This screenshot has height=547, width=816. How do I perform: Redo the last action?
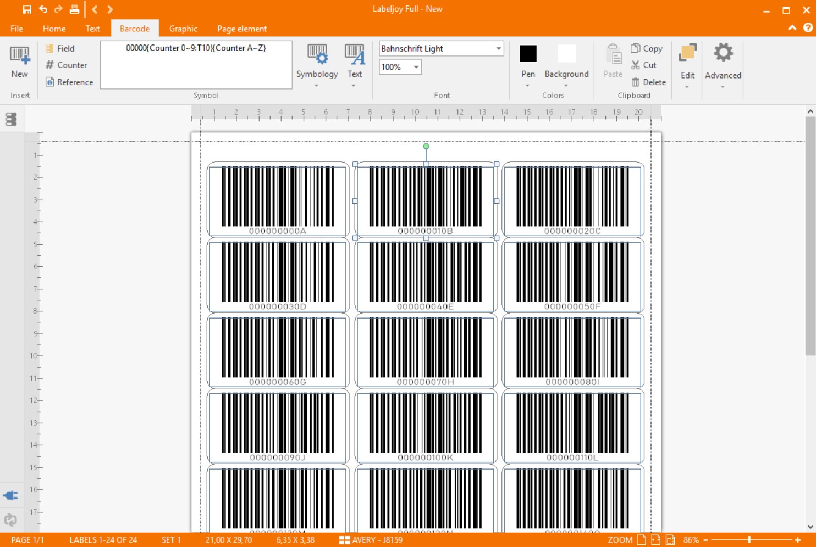[58, 9]
